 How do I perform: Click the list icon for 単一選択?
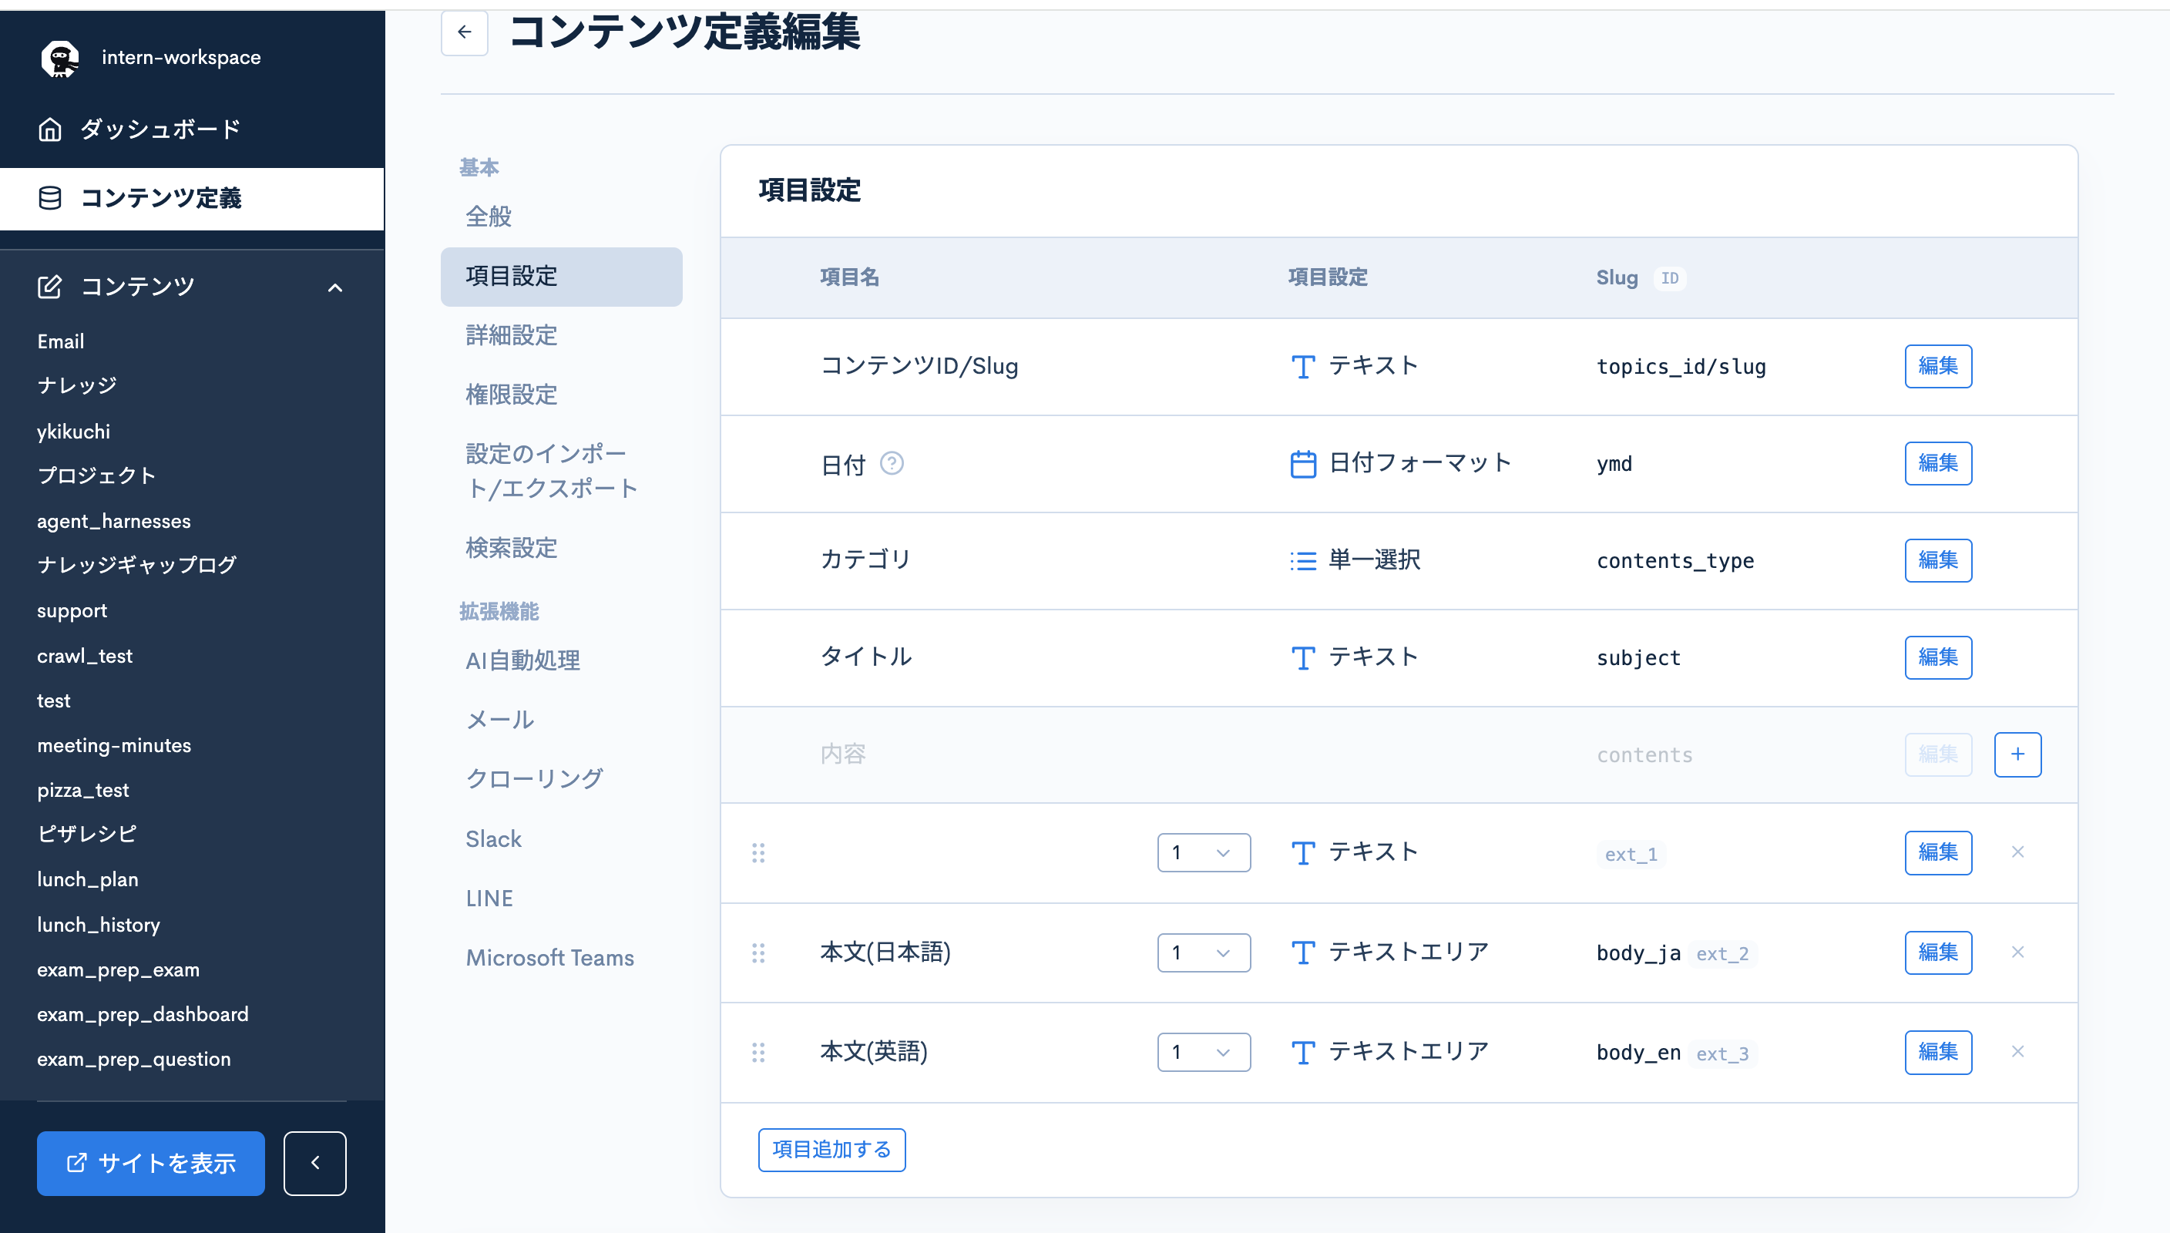(x=1303, y=560)
